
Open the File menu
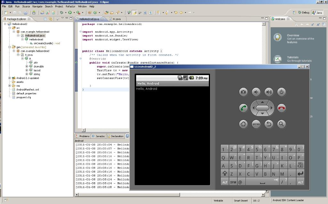tap(4, 6)
